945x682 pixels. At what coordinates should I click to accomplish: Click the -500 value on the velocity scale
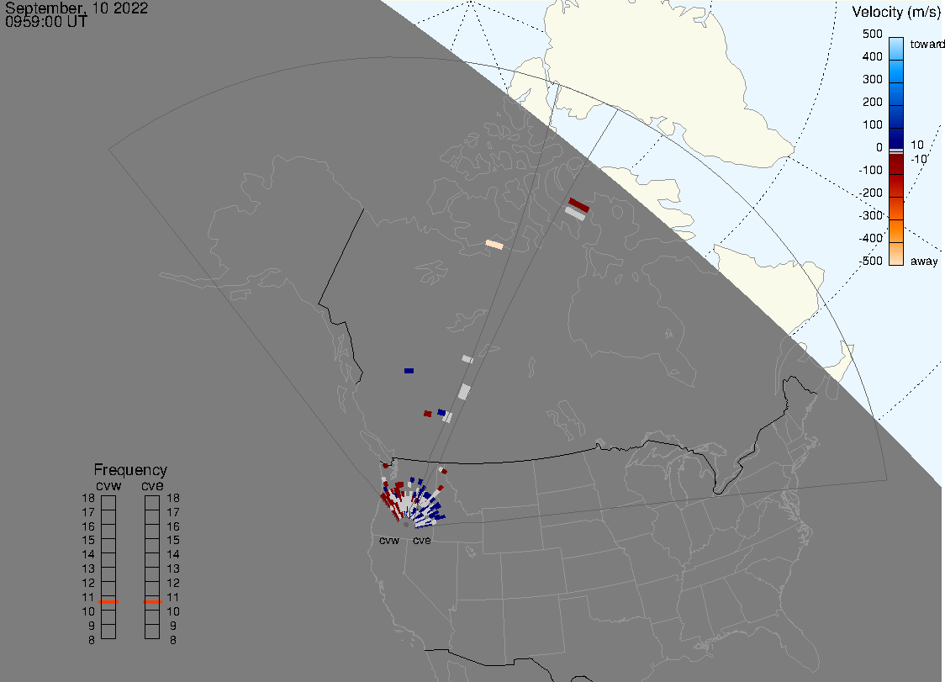870,261
